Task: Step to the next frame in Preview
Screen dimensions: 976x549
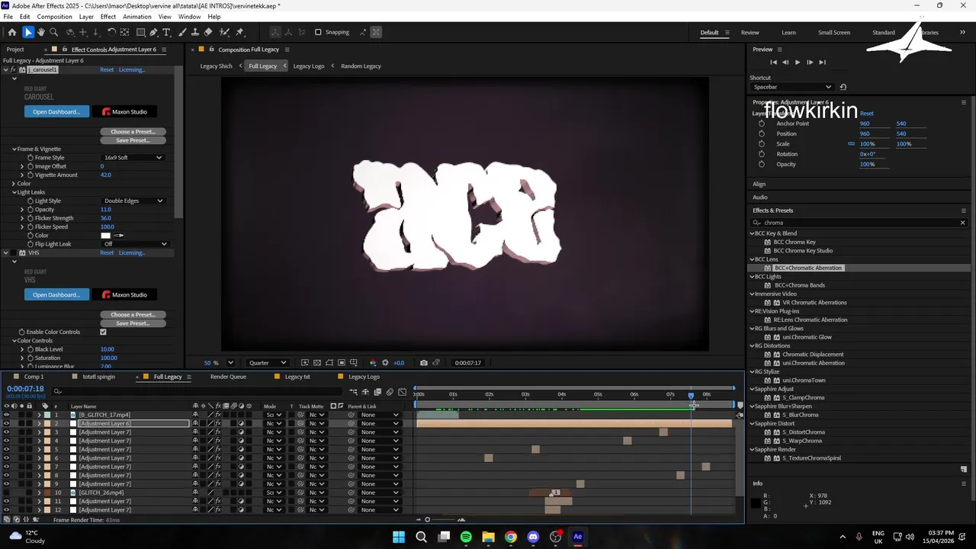Action: [x=810, y=63]
